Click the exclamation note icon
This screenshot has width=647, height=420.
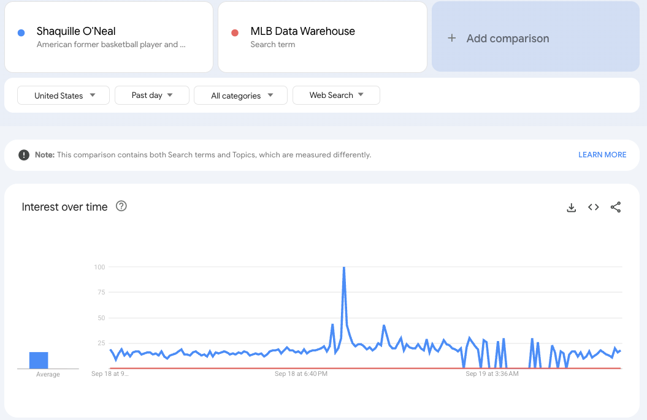[24, 155]
